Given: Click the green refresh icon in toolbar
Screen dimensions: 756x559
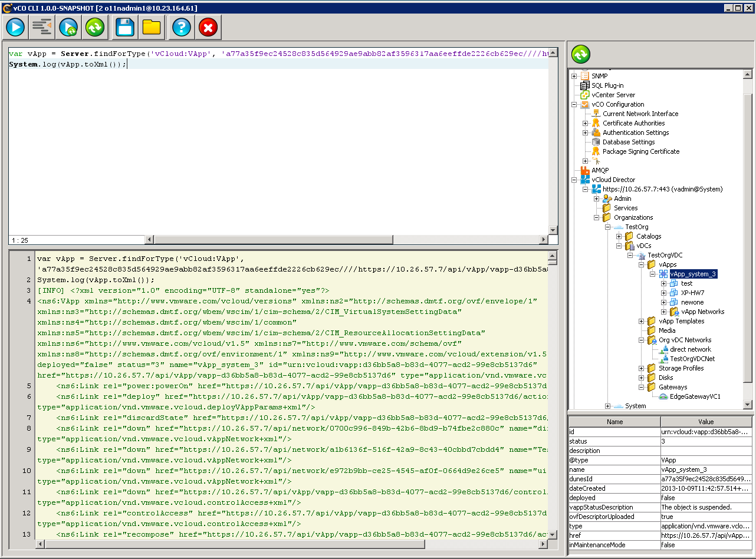Looking at the screenshot, I should pos(95,27).
